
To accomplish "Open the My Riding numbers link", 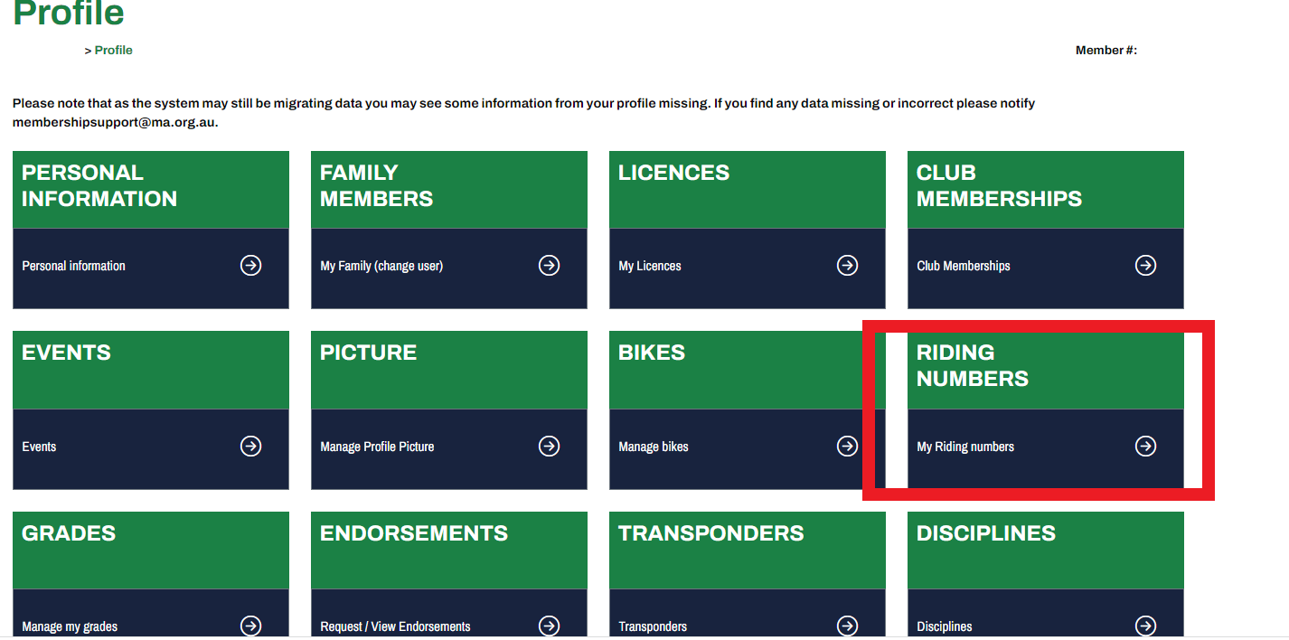I will tap(965, 447).
